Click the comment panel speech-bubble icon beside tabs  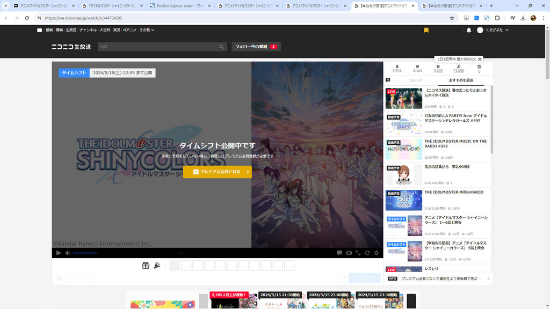(x=388, y=80)
